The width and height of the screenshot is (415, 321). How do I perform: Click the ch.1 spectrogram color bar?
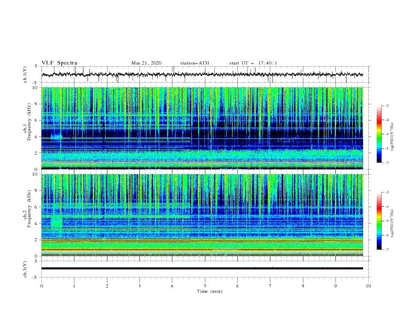pos(379,134)
